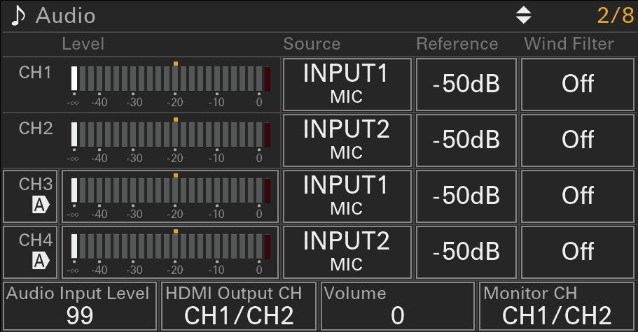Screen dimensions: 638x332
Task: Click the music note Audio icon
Action: [18, 15]
